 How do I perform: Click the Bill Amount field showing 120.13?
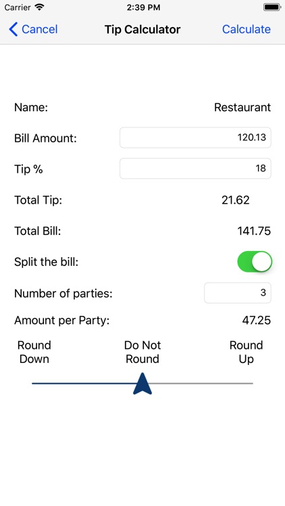tap(195, 138)
